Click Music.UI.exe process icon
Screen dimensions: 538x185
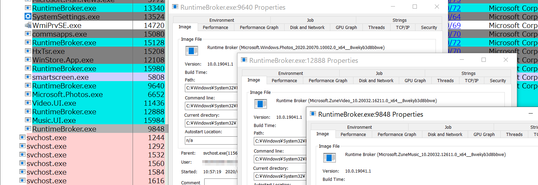(x=28, y=120)
